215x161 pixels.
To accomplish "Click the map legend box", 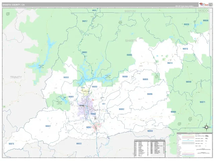I will (x=195, y=145).
